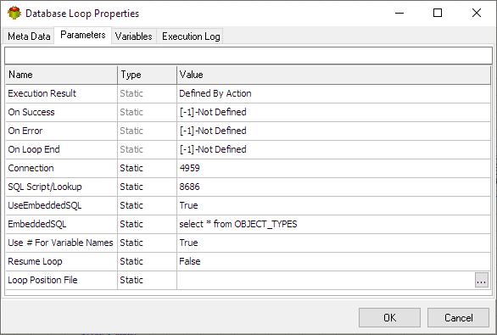Click the greyed Static type of On Success
Image resolution: width=497 pixels, height=335 pixels.
[x=131, y=112]
